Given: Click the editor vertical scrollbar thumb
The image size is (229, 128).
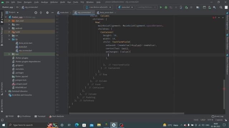Looking at the screenshot, I should point(224,94).
